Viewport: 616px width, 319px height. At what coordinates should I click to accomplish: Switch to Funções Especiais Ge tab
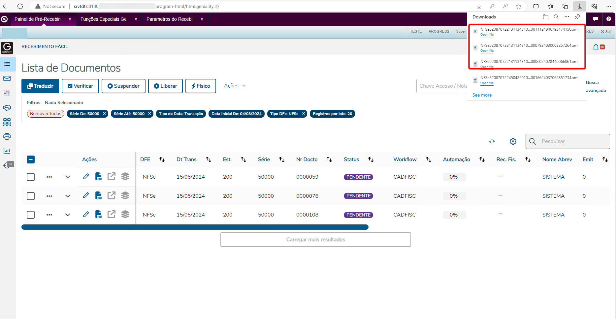coord(104,19)
